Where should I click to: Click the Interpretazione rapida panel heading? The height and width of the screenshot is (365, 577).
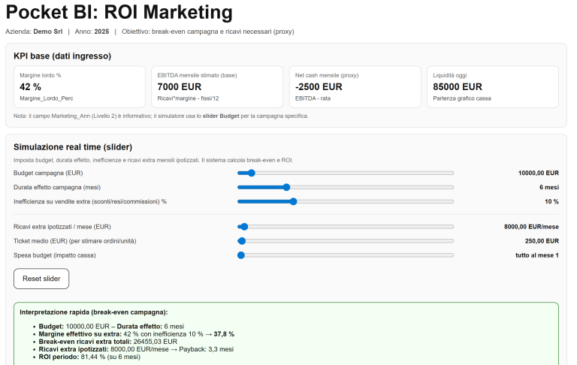(94, 312)
